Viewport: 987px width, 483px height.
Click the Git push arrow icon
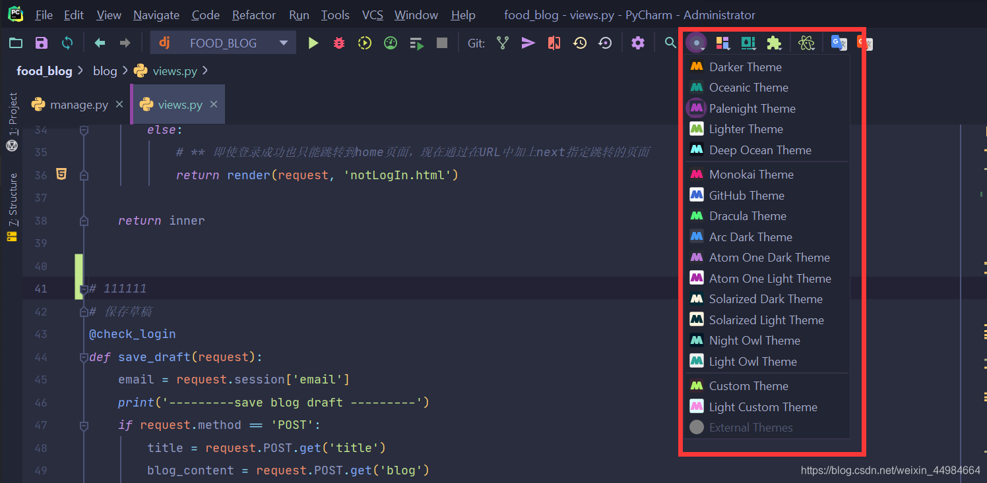point(528,43)
